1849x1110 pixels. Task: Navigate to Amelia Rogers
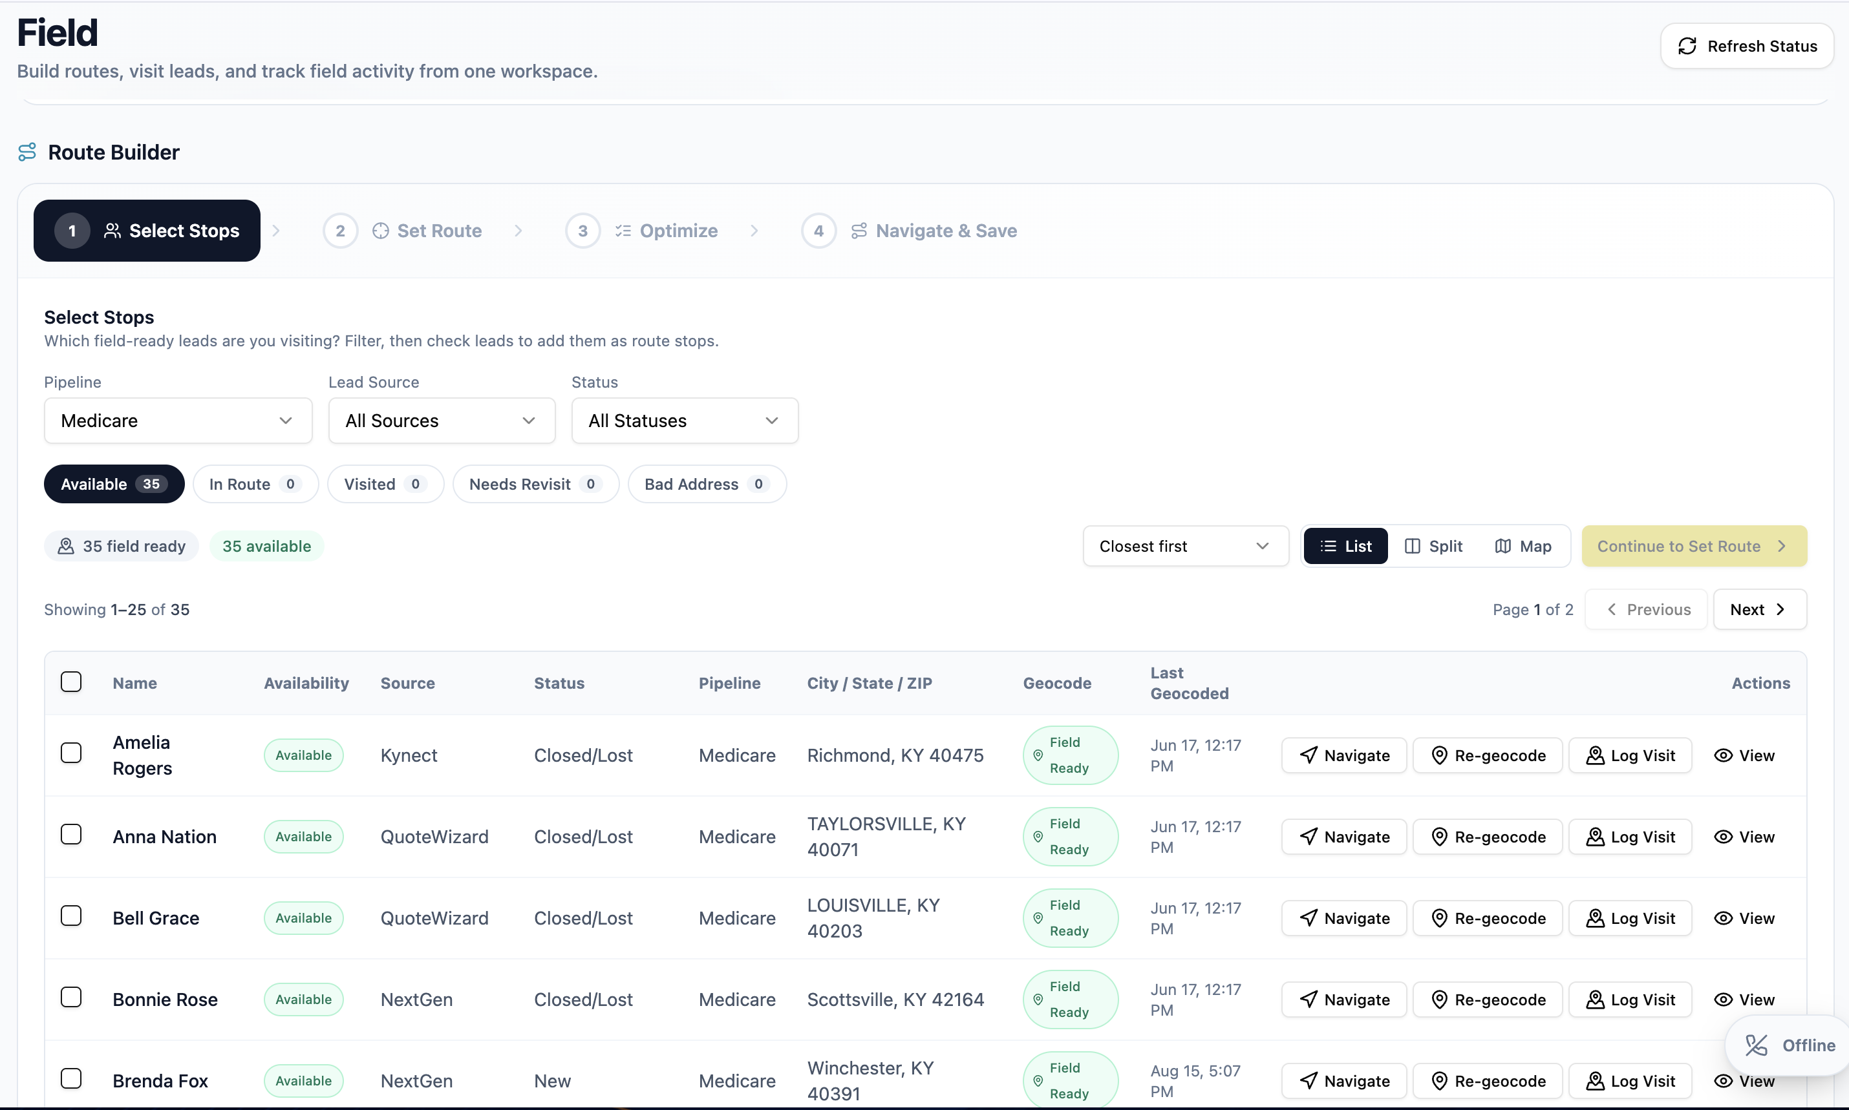pyautogui.click(x=1344, y=755)
